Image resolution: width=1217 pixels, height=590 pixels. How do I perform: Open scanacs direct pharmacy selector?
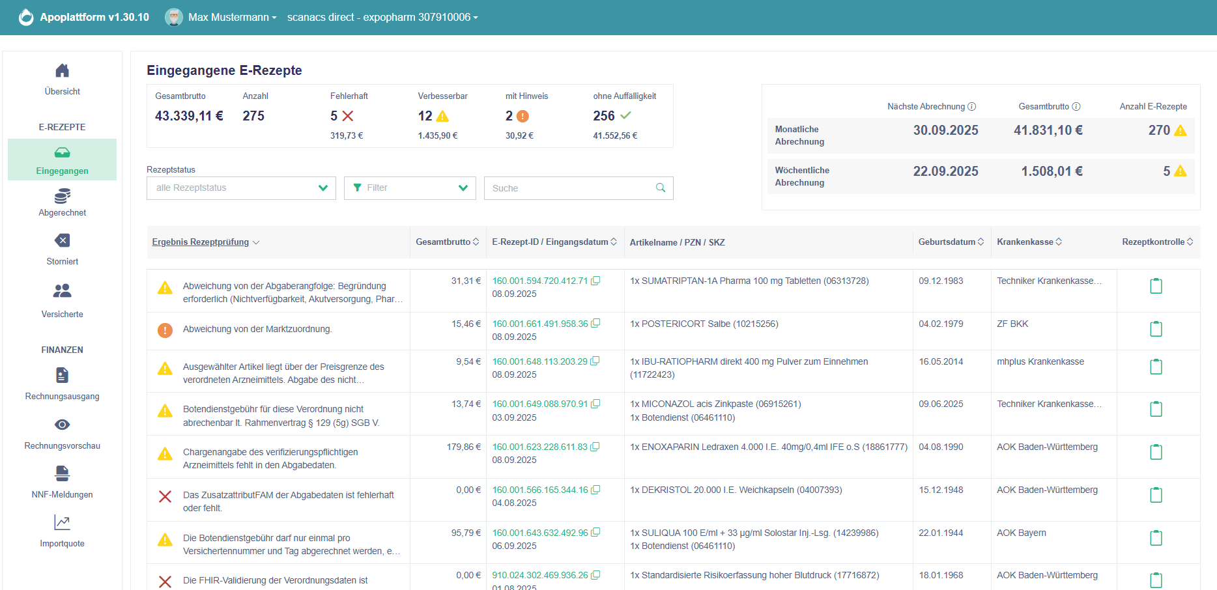point(382,18)
